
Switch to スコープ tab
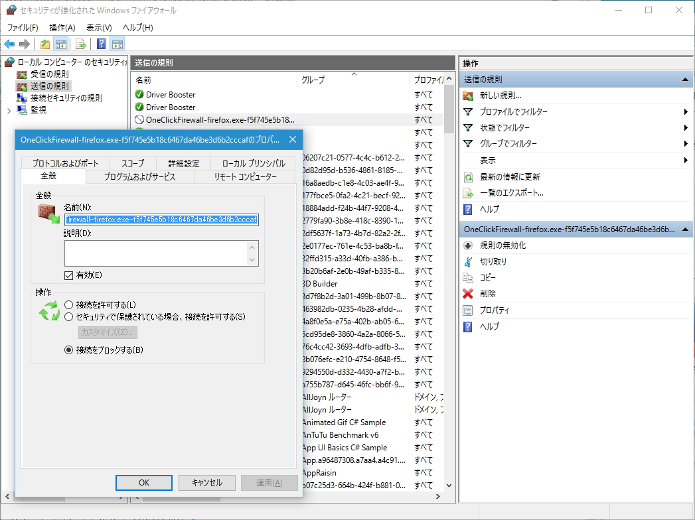(x=133, y=163)
